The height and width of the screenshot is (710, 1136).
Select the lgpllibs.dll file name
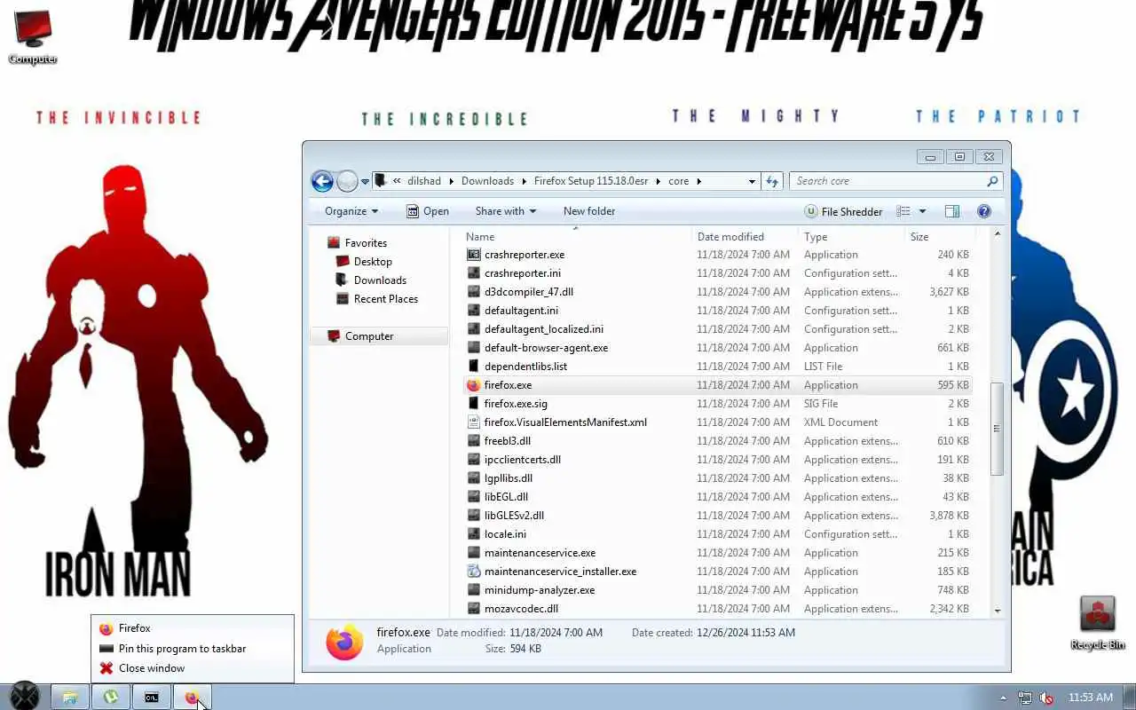point(509,478)
